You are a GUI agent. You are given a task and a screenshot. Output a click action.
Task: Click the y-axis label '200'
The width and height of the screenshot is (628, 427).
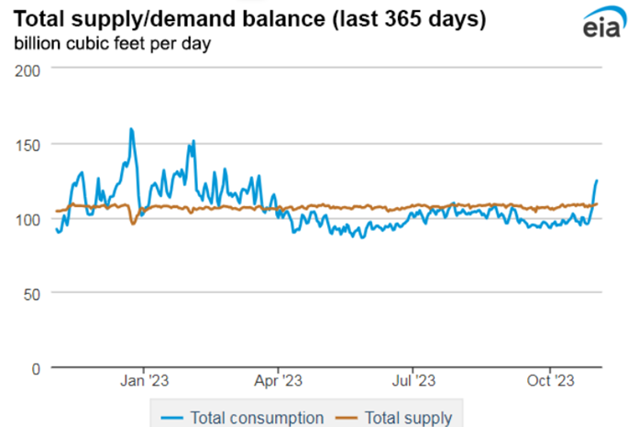pyautogui.click(x=28, y=71)
